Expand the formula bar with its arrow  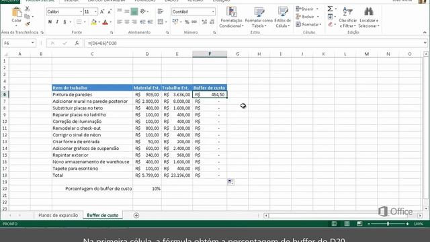point(425,43)
